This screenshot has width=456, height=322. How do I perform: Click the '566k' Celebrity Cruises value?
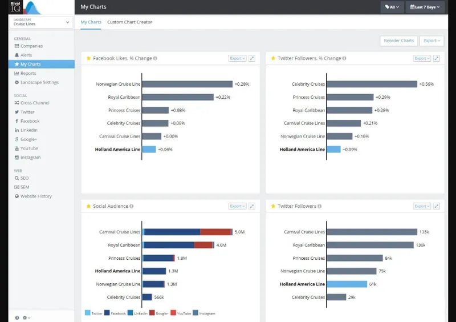[159, 297]
